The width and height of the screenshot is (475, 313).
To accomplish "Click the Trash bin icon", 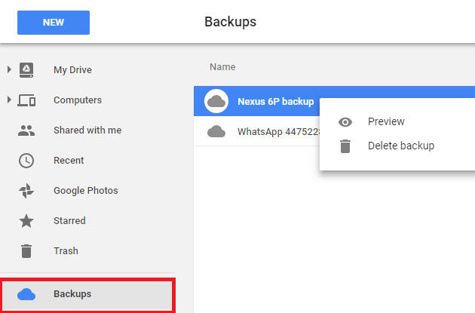I will point(26,250).
